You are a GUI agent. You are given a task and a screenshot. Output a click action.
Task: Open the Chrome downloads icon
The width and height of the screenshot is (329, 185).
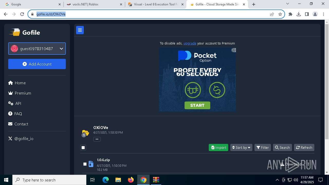(x=299, y=14)
